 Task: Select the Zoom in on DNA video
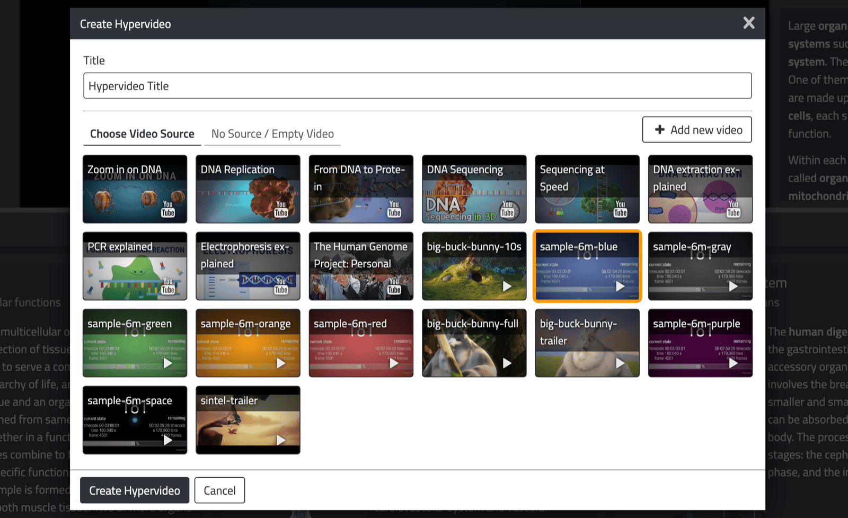(135, 189)
